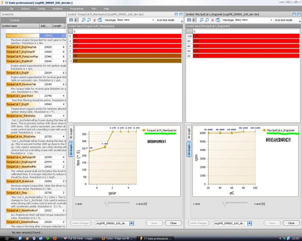Click the T7 Suite professional taskbar button
This screenshot has width=302, height=241.
tap(155, 238)
